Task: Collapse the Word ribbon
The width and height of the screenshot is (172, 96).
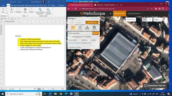Action: (x=64, y=16)
